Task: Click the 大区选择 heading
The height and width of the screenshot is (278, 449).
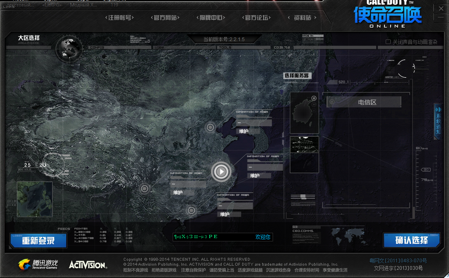Action: 29,38
